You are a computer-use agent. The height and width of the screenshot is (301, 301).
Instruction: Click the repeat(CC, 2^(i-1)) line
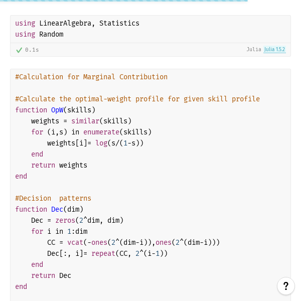(x=107, y=253)
